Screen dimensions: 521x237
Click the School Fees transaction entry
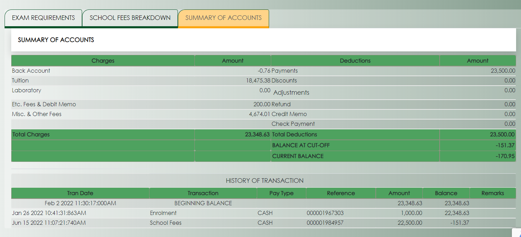click(166, 223)
